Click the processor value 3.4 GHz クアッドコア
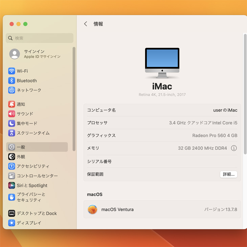Image resolution: width=247 pixels, height=247 pixels. pos(203,123)
